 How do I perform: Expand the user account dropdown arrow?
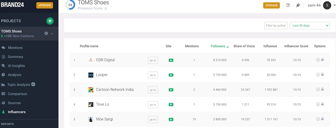(335, 6)
